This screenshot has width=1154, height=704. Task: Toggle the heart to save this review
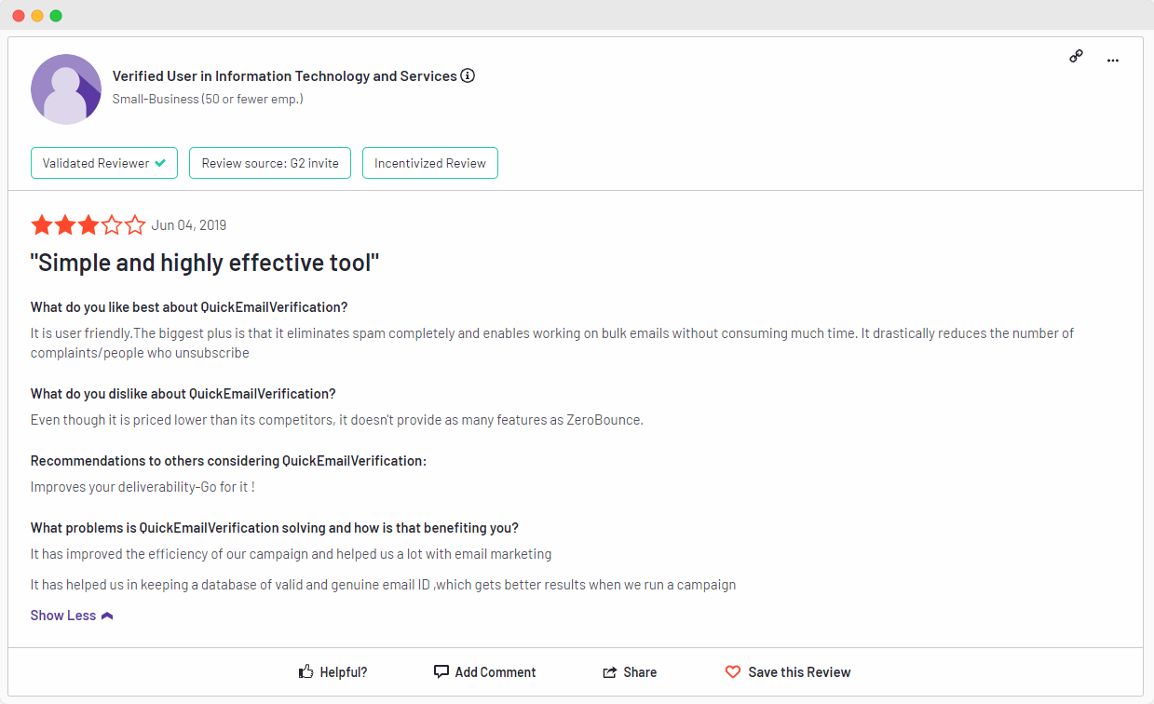[733, 671]
